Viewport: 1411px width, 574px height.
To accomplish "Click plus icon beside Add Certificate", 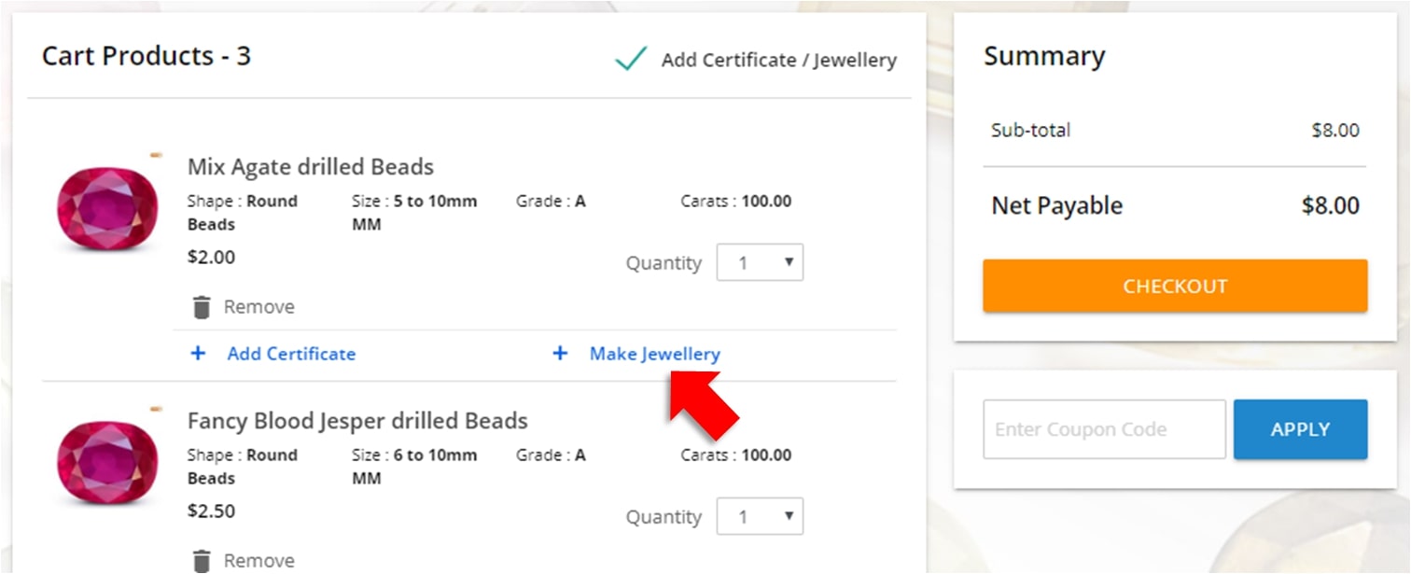I will tap(198, 354).
